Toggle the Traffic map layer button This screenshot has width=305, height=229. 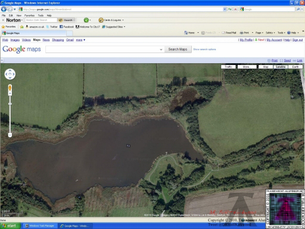pyautogui.click(x=228, y=67)
